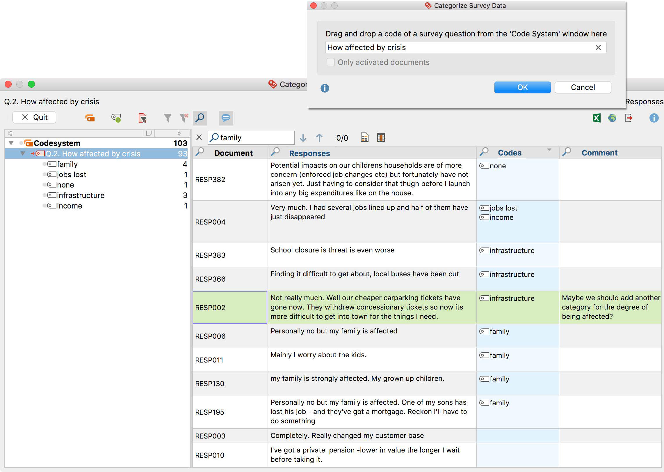Click the Quit button
664x472 pixels.
click(x=34, y=117)
